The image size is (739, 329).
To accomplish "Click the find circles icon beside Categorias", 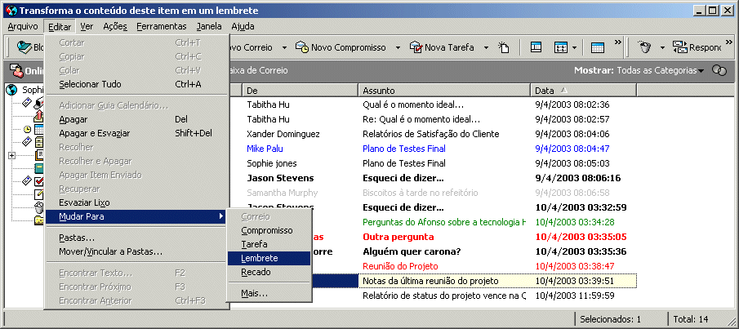I will [x=719, y=70].
